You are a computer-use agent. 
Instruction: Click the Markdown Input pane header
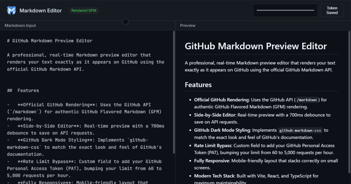coord(87,25)
